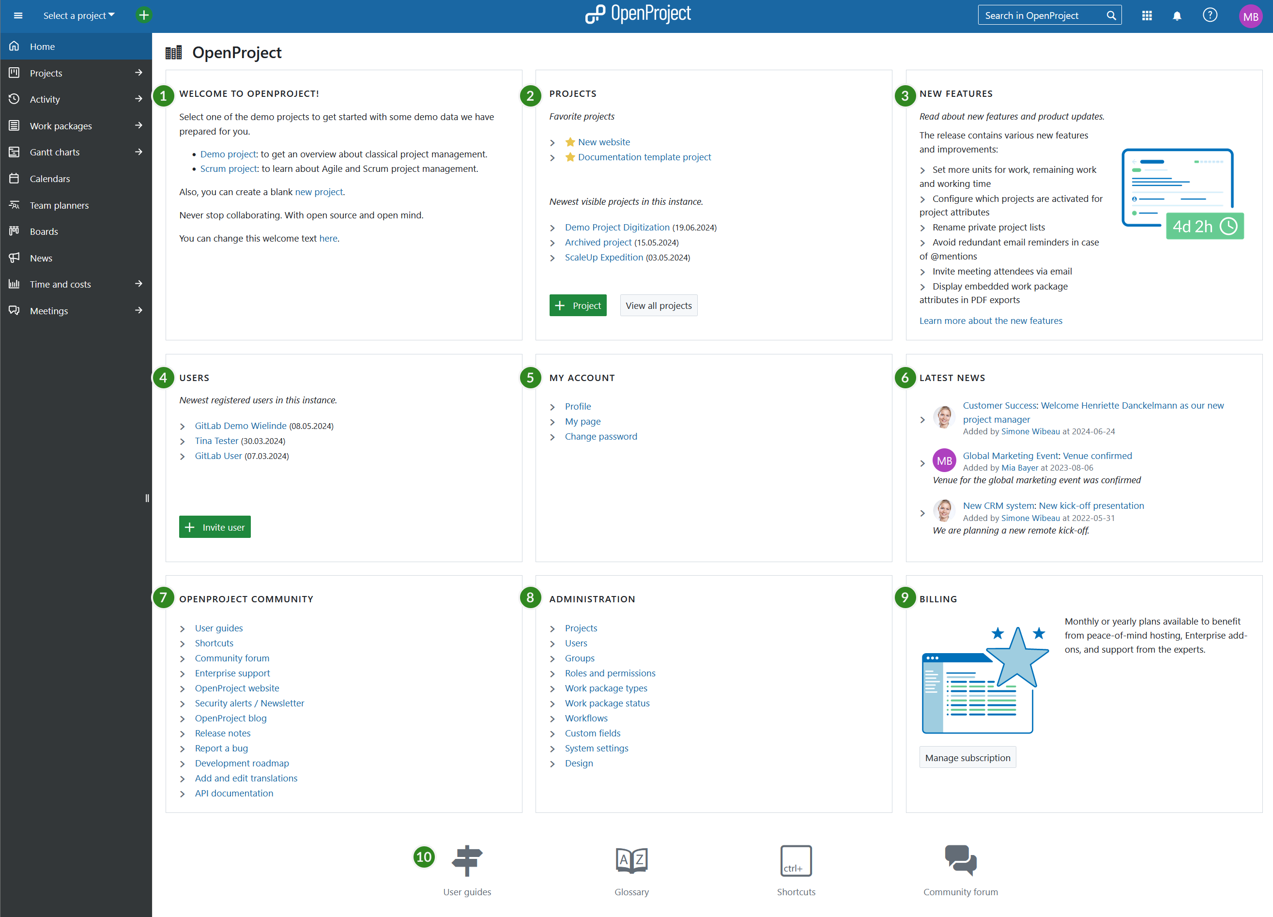1273x917 pixels.
Task: Open Boards in the sidebar
Action: [x=44, y=231]
